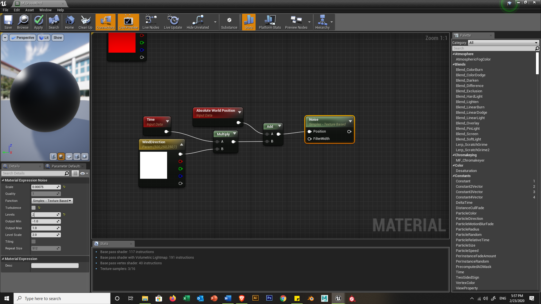Open the Asset menu
Image resolution: width=541 pixels, height=304 pixels.
(x=29, y=10)
